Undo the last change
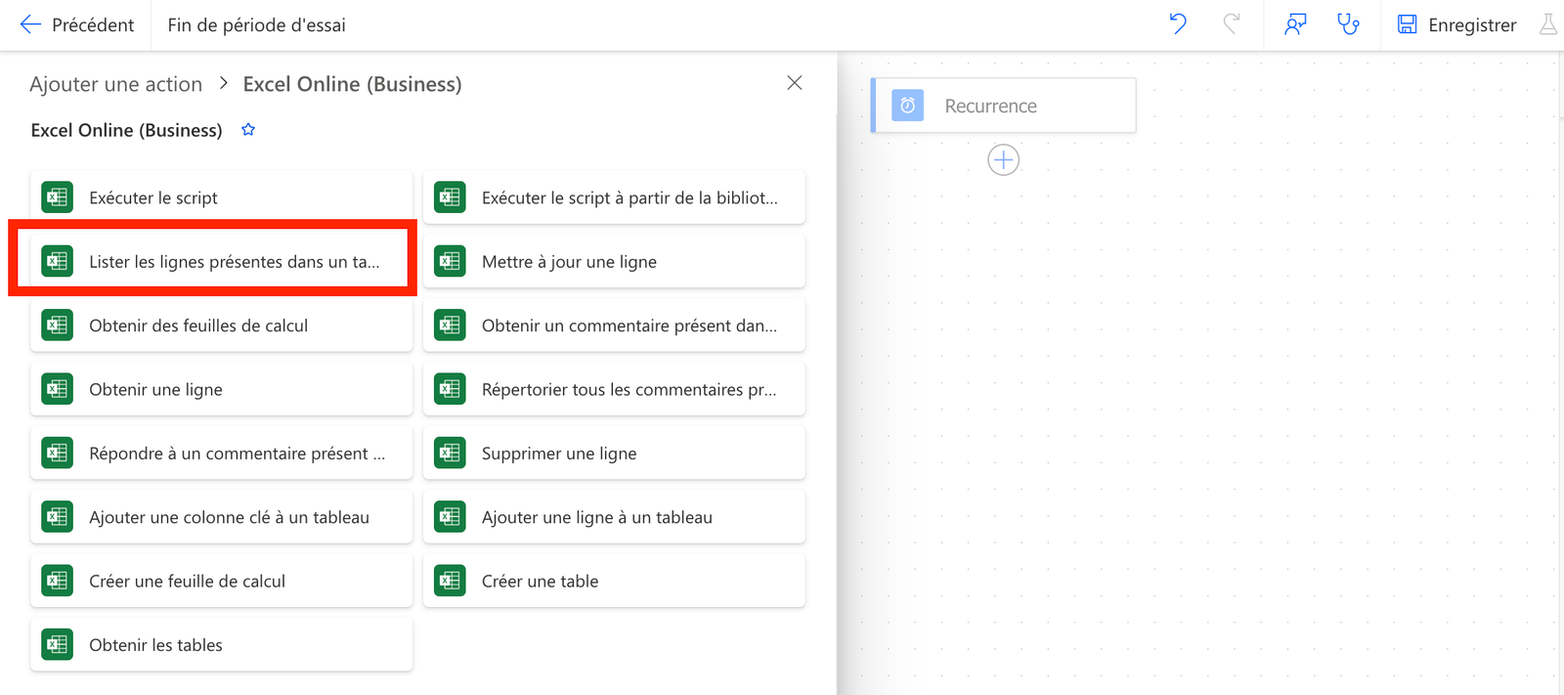 (1178, 24)
